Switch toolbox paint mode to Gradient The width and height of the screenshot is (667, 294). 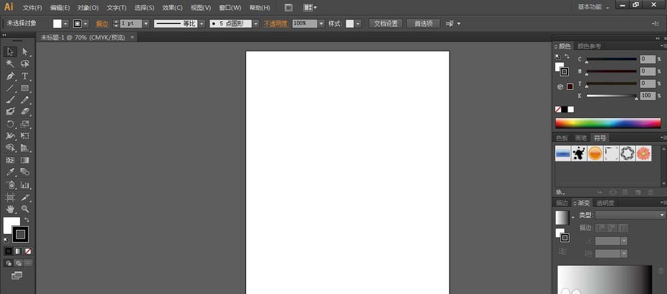(18, 251)
